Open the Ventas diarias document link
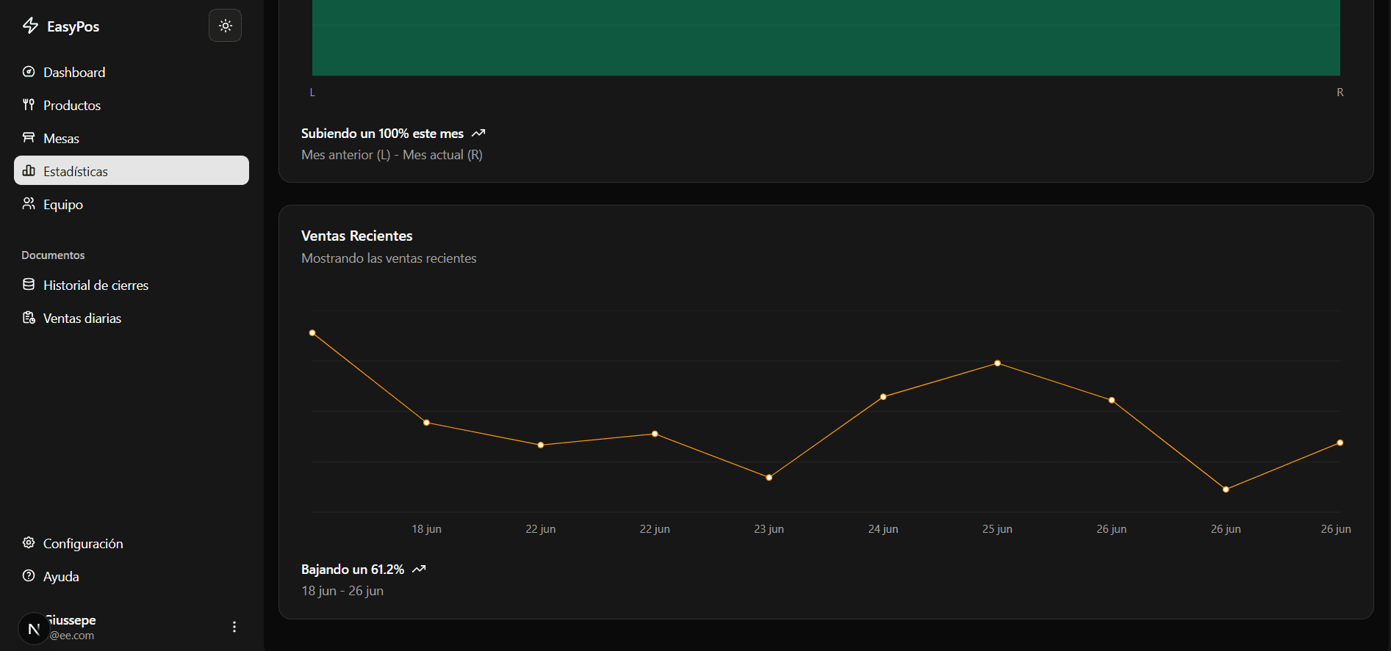The width and height of the screenshot is (1391, 651). point(82,319)
